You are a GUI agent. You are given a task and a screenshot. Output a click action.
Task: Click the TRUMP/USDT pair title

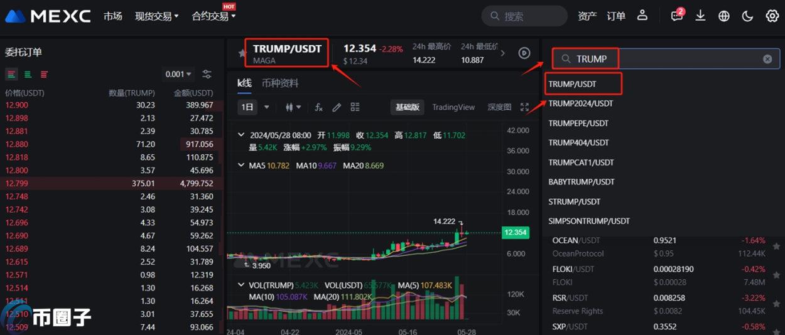click(287, 49)
